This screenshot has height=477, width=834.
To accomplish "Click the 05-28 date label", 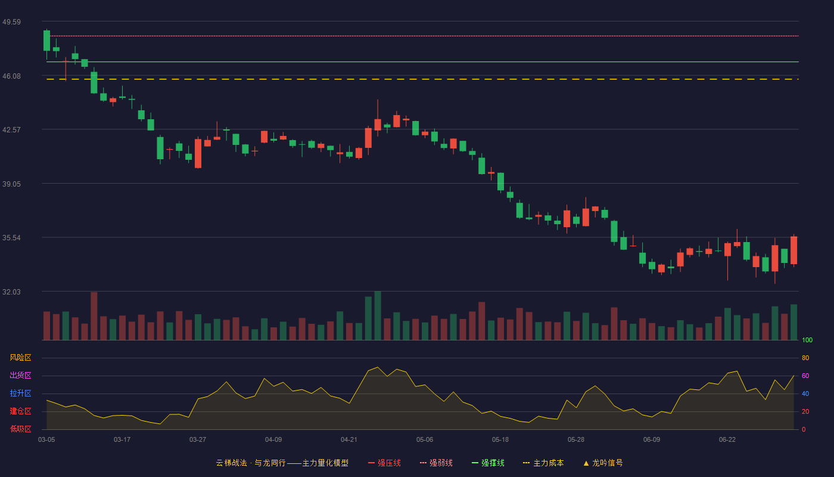I will (576, 439).
